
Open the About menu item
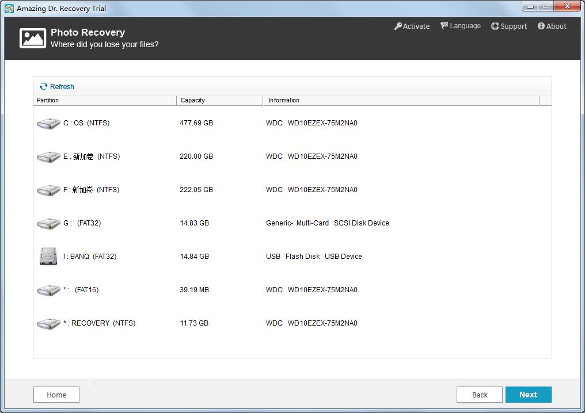coord(552,26)
